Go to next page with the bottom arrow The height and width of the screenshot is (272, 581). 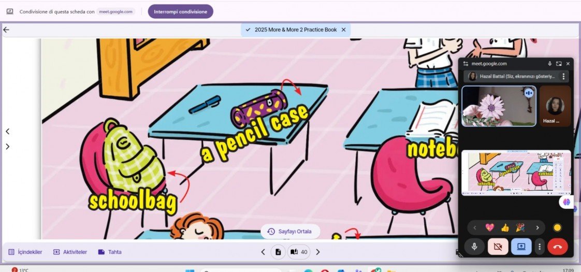click(318, 252)
